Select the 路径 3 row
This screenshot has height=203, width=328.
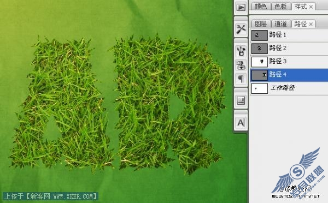click(289, 62)
